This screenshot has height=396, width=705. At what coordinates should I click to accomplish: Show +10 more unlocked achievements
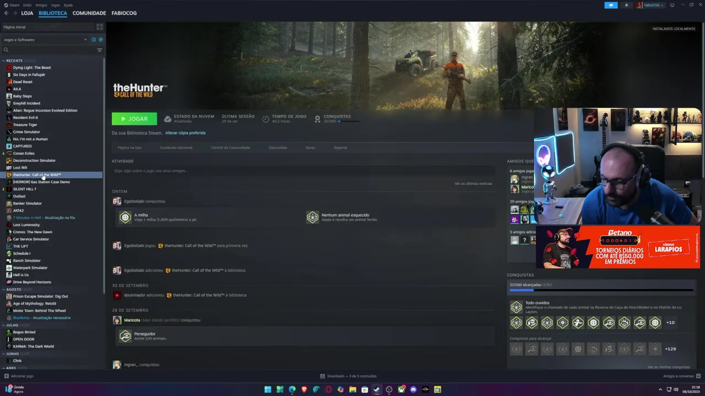(670, 322)
